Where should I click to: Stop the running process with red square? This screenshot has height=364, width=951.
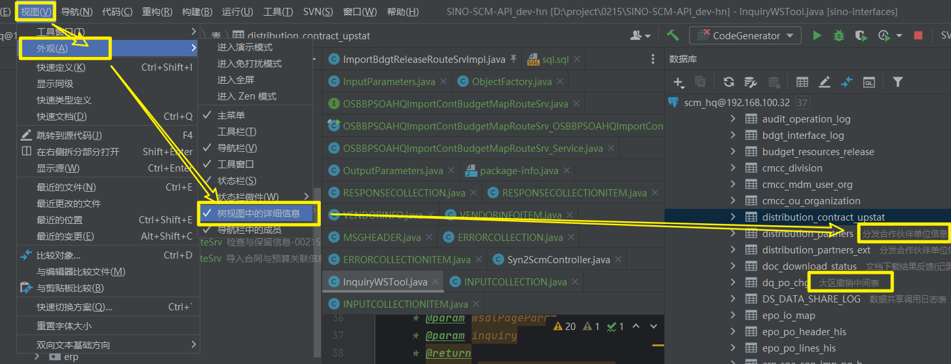pos(918,36)
